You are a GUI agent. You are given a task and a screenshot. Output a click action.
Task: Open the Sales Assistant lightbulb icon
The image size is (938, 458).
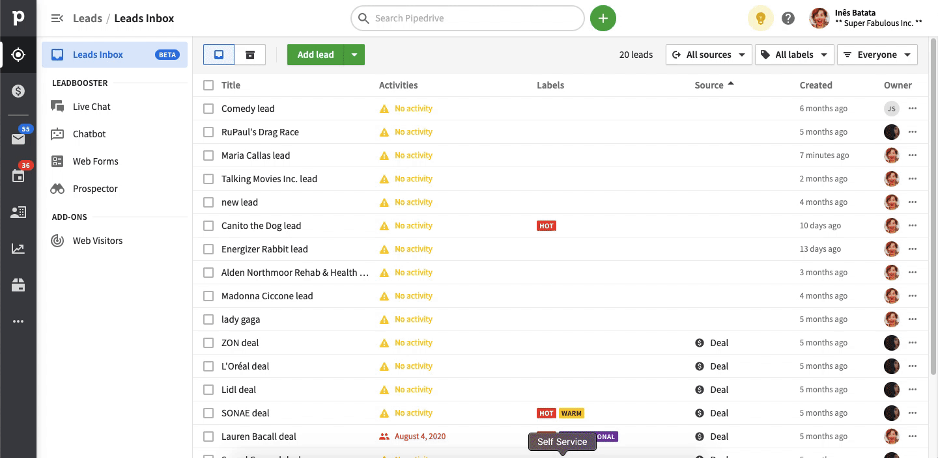point(760,18)
